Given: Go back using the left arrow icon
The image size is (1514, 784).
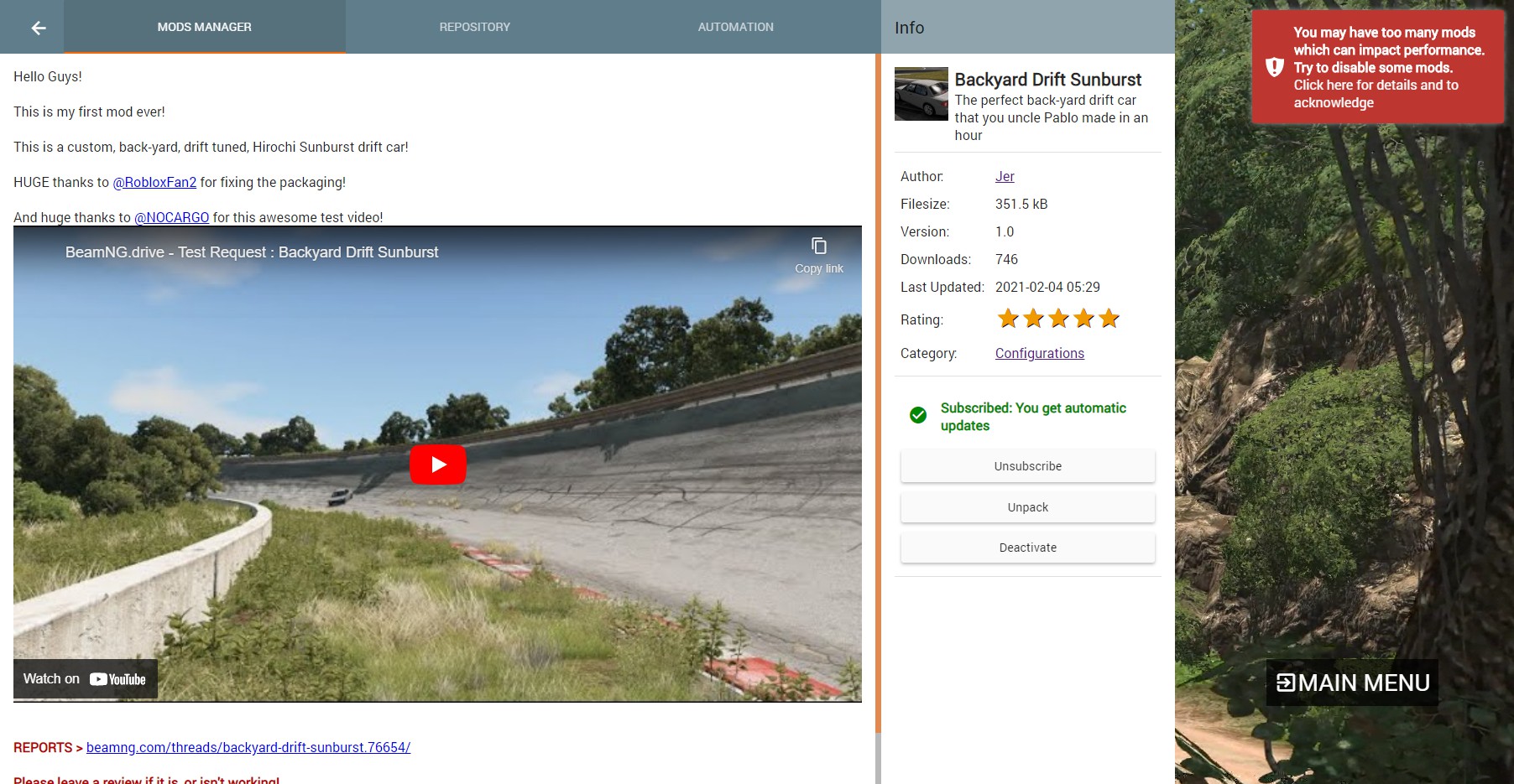Looking at the screenshot, I should 38,28.
